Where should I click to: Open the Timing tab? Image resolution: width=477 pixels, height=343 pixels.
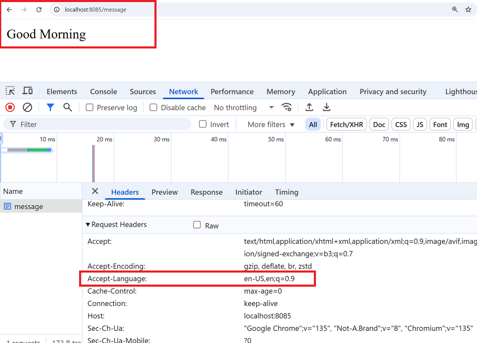tap(287, 192)
